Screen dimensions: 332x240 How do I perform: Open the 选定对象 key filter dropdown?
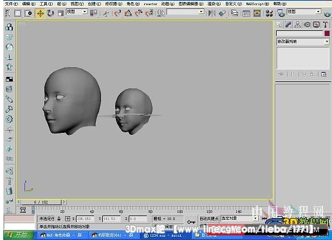tap(239, 218)
